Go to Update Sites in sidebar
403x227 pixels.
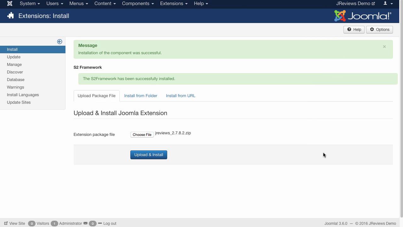19,102
